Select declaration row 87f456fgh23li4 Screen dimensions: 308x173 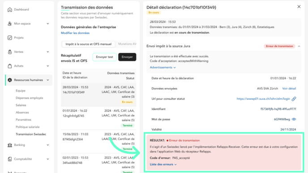[98, 142]
